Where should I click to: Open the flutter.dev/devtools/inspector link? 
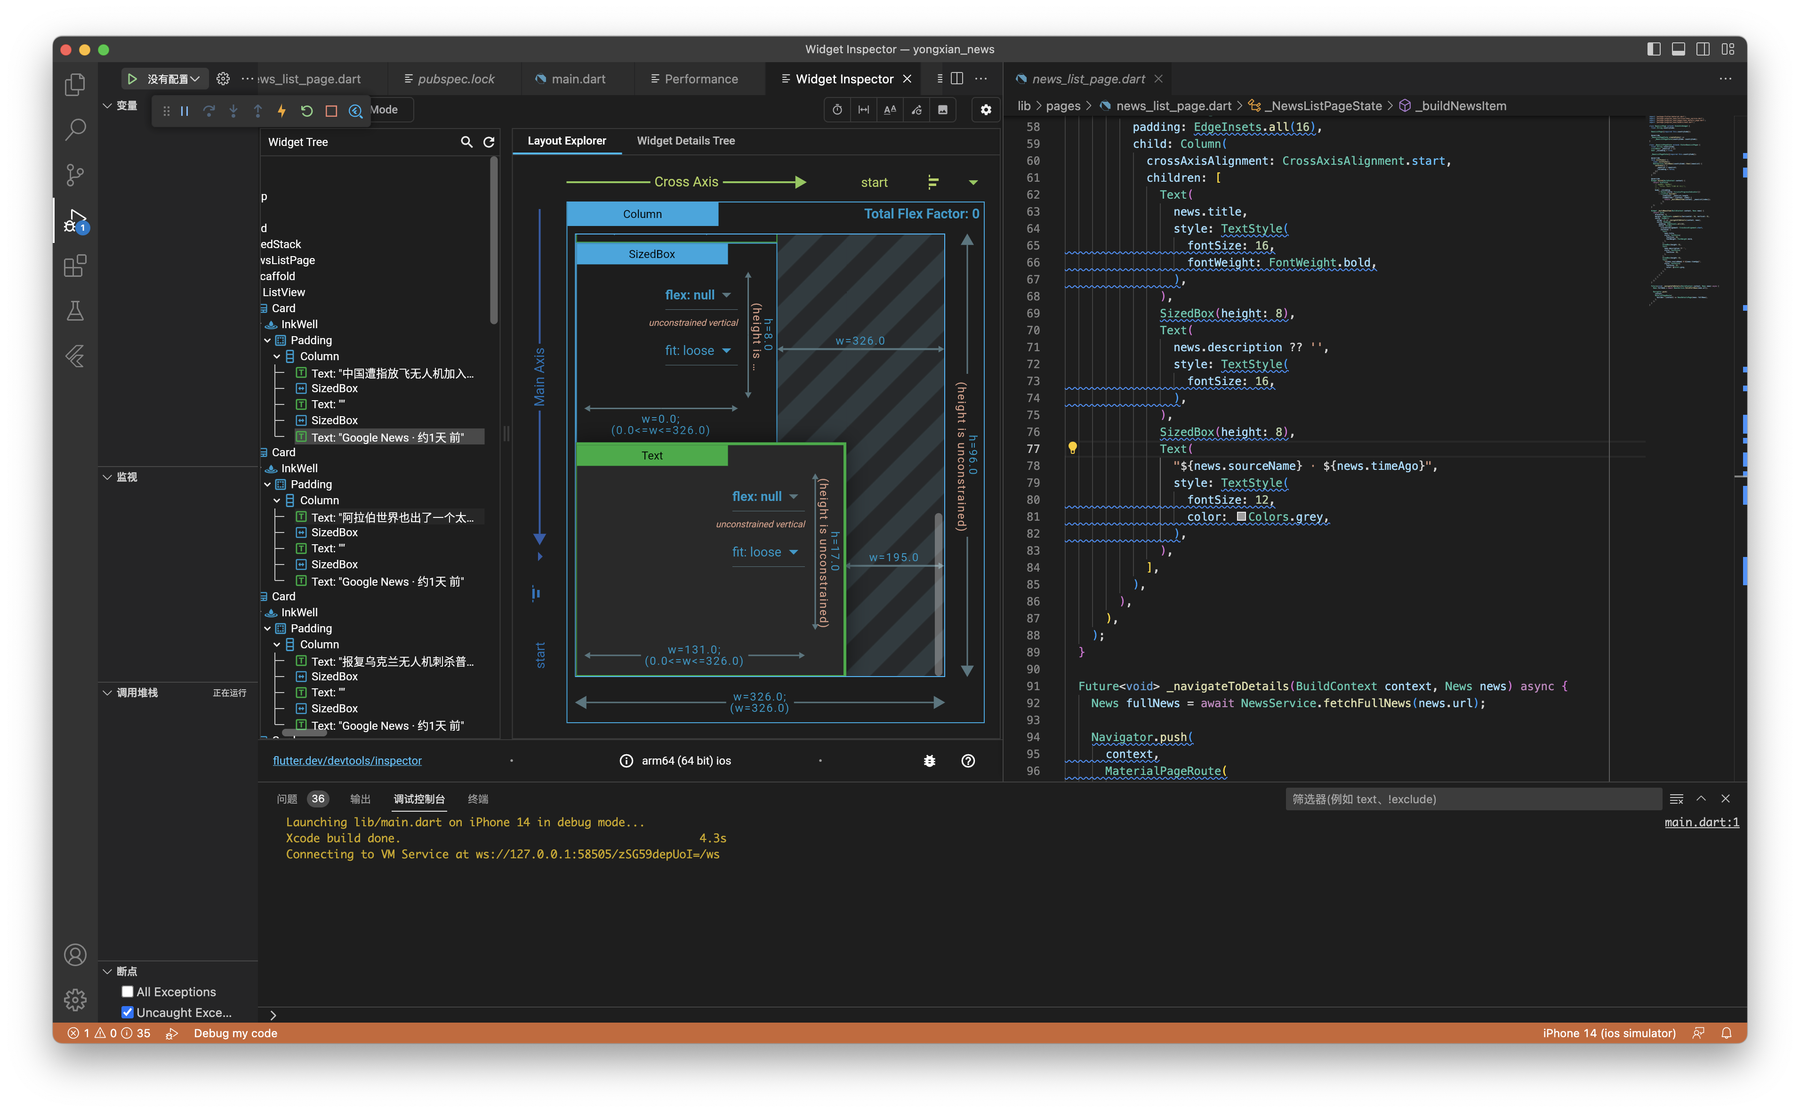[x=347, y=760]
